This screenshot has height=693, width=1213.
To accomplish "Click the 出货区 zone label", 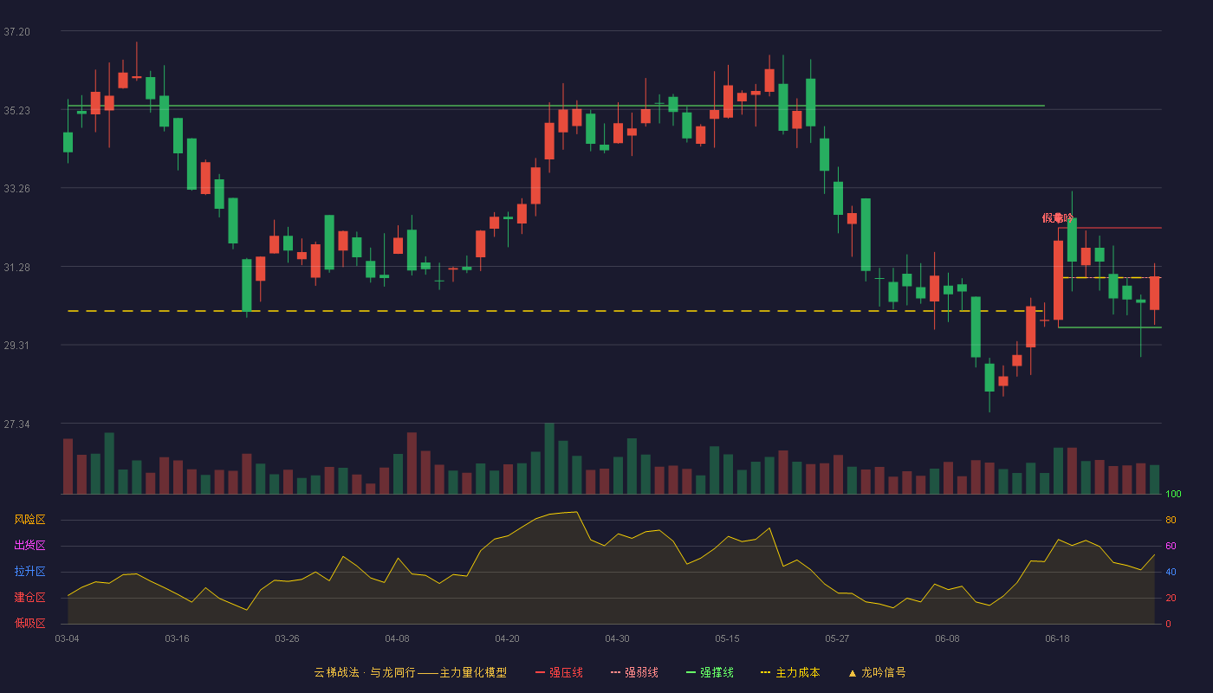I will point(29,546).
